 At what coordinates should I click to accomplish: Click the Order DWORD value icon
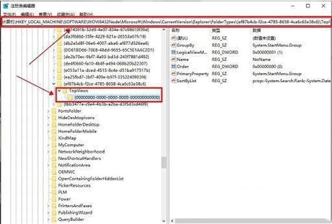(x=173, y=66)
